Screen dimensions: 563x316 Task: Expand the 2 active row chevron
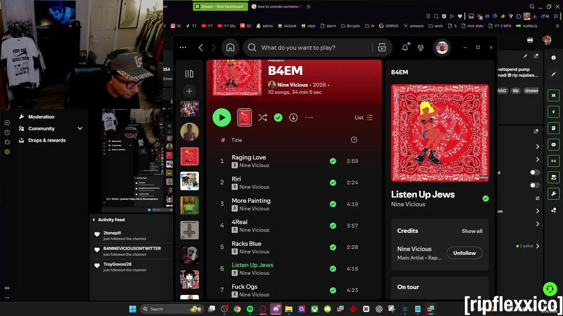(x=537, y=246)
